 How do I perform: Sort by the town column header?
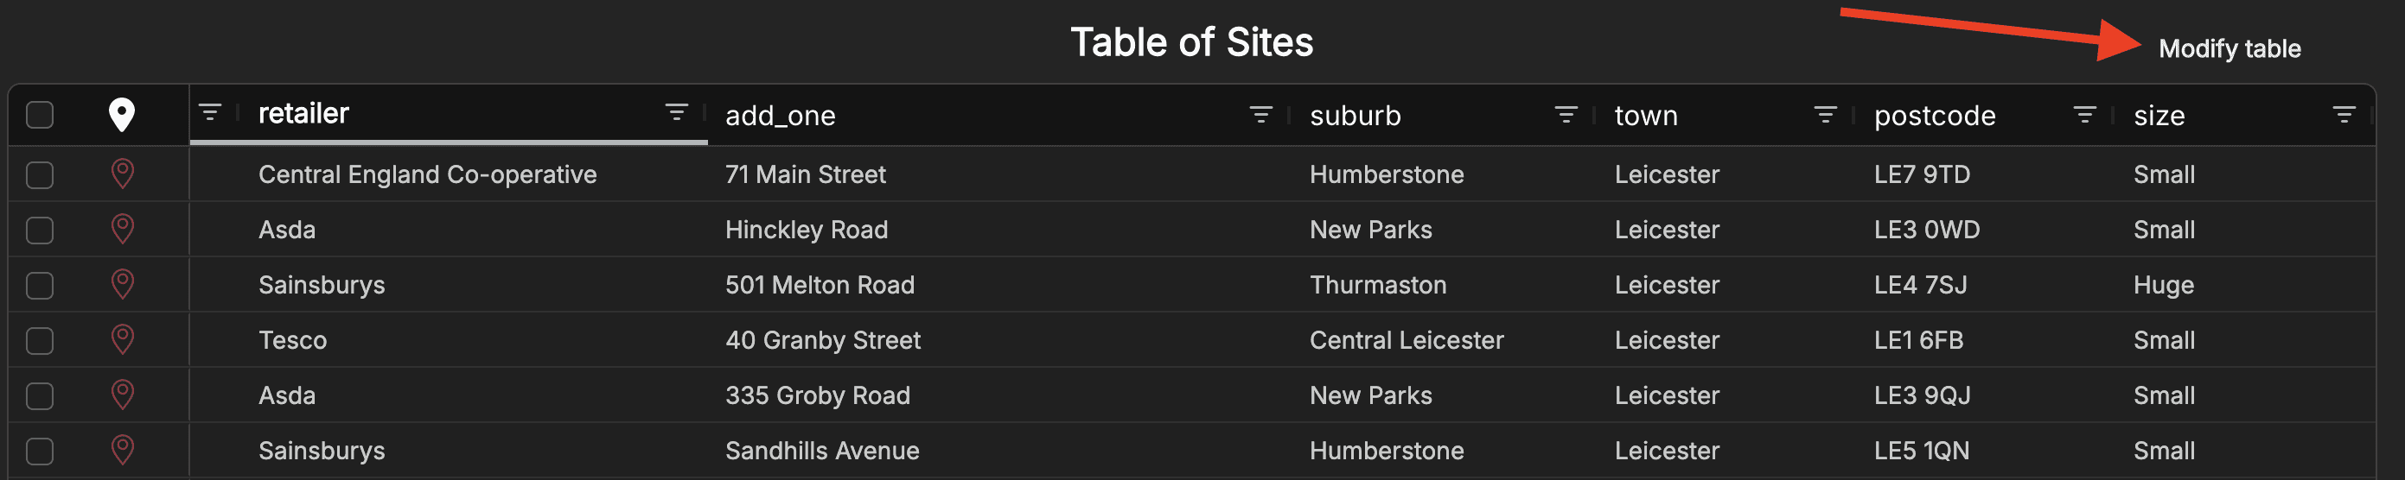1646,116
